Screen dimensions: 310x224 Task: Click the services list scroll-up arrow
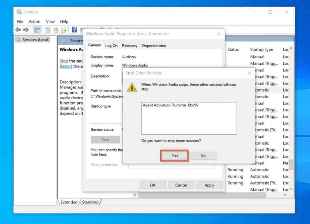pos(292,48)
